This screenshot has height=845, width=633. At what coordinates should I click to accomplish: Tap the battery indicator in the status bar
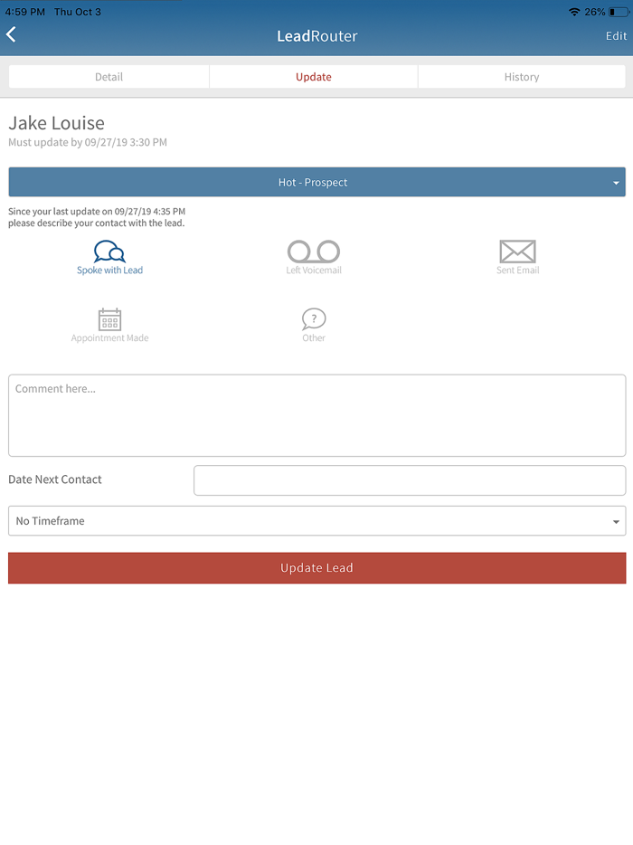click(x=619, y=12)
